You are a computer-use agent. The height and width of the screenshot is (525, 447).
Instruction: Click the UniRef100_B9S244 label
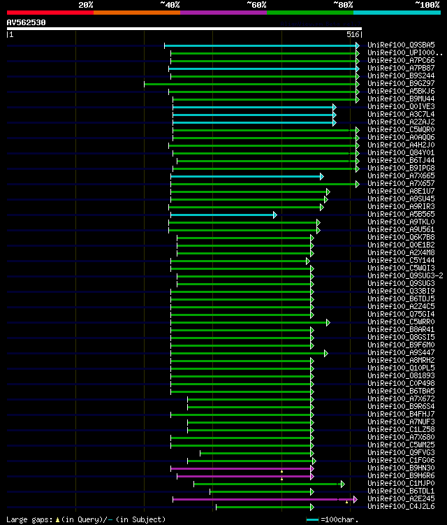click(401, 75)
